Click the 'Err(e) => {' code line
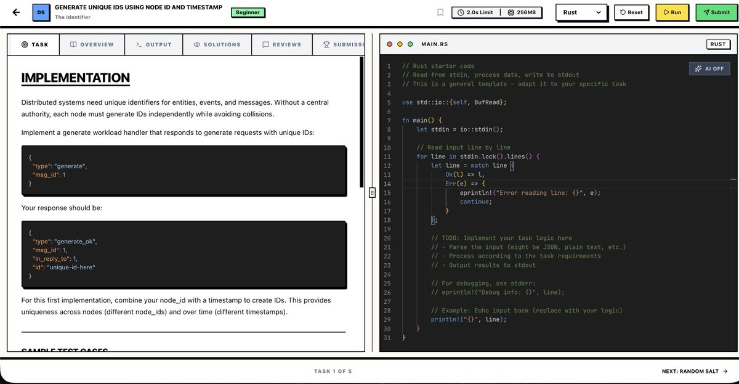This screenshot has width=739, height=384. [x=466, y=184]
